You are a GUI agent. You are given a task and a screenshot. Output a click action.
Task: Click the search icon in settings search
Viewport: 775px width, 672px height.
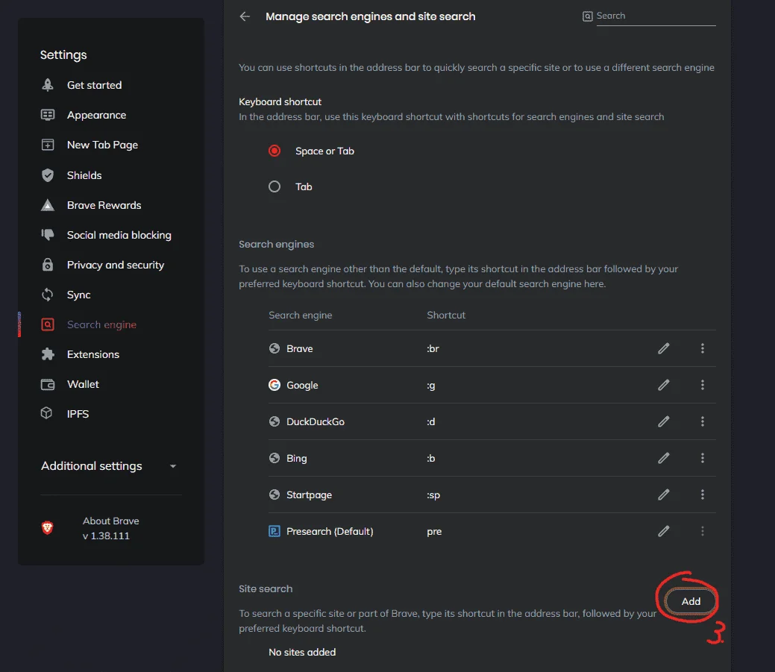pyautogui.click(x=587, y=16)
